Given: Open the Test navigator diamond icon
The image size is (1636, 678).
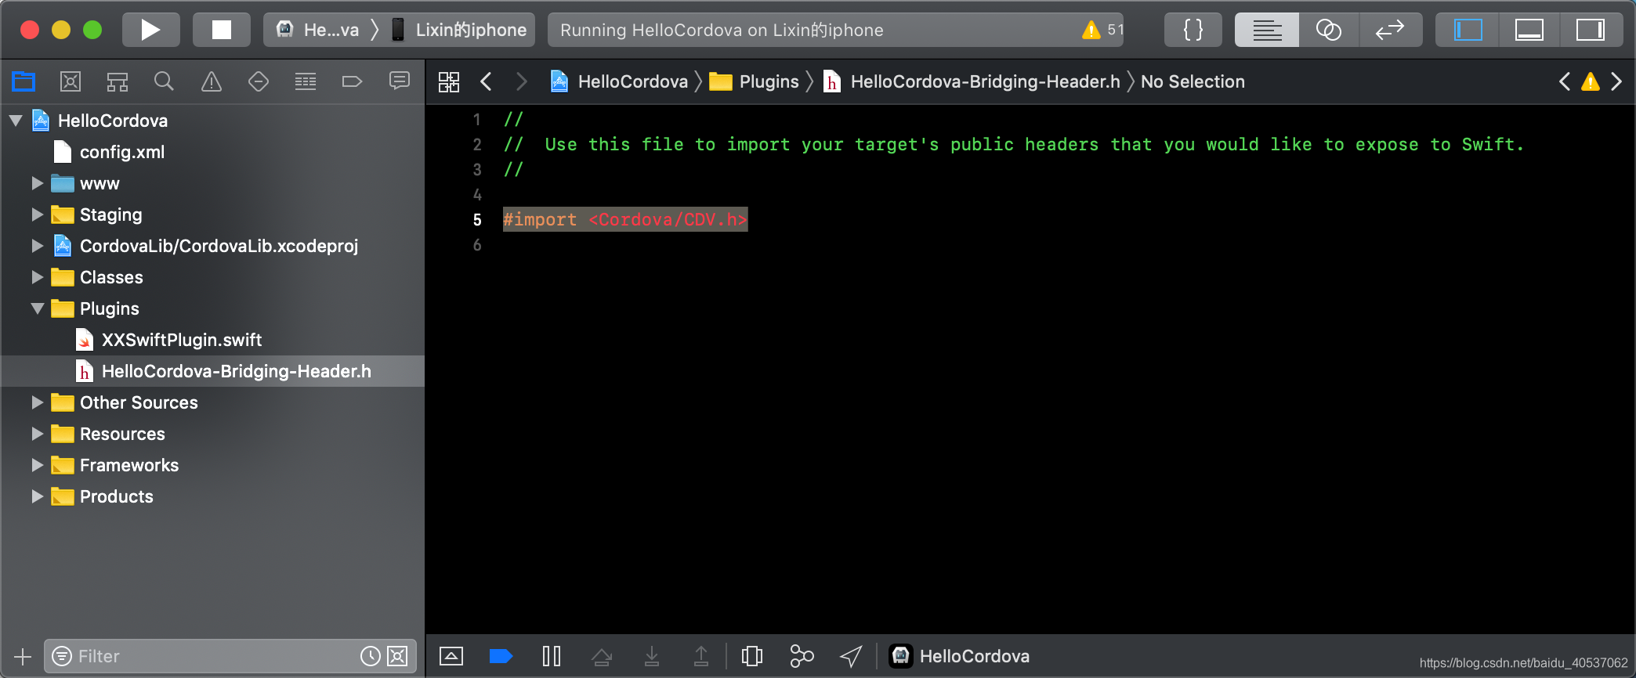Looking at the screenshot, I should tap(259, 81).
